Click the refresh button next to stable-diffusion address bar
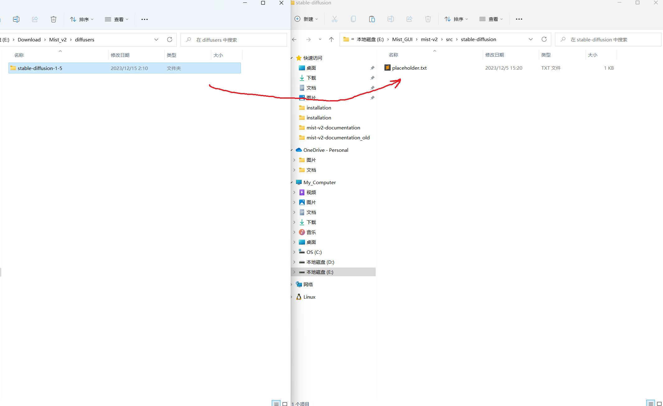The image size is (663, 406). click(544, 39)
